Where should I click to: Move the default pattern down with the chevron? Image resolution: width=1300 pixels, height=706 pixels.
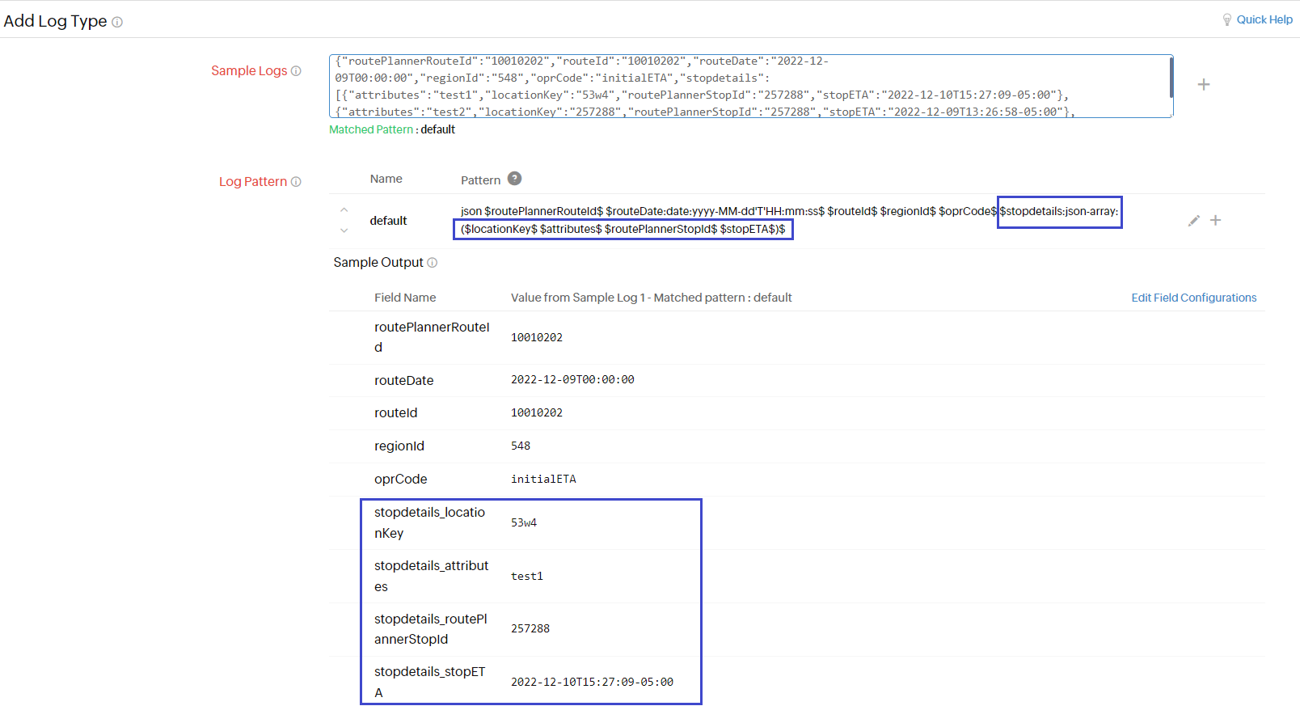click(344, 230)
